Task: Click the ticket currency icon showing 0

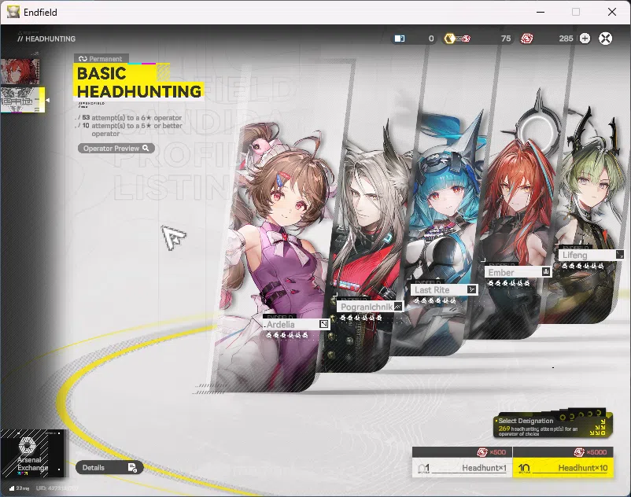Action: (400, 39)
